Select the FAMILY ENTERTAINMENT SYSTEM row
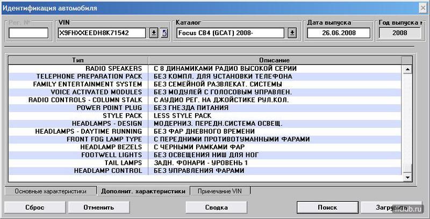 (x=205, y=84)
